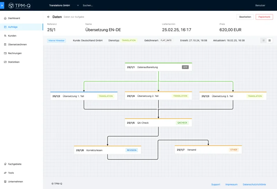Open Tools in the sidebar
The height and width of the screenshot is (189, 277).
pyautogui.click(x=11, y=173)
